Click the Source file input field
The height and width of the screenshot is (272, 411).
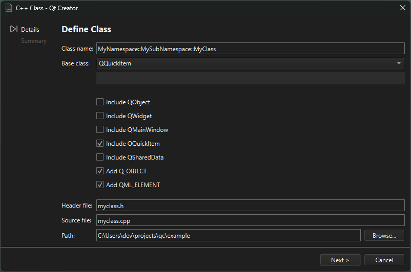click(x=250, y=220)
